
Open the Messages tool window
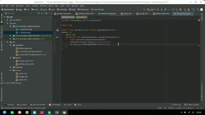coord(55,105)
